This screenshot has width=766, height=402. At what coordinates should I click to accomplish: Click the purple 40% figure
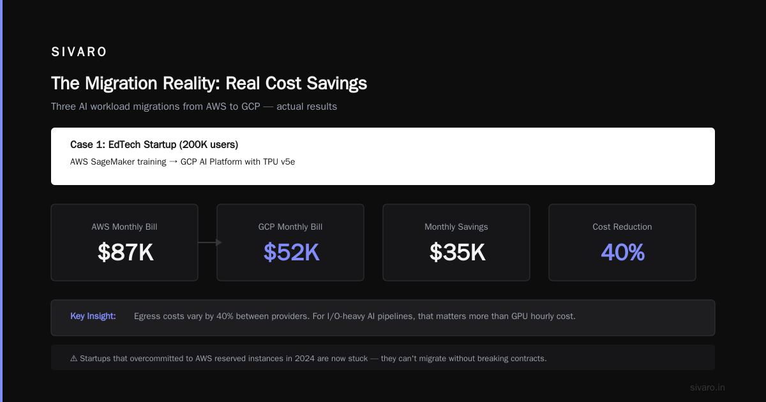[x=622, y=253]
